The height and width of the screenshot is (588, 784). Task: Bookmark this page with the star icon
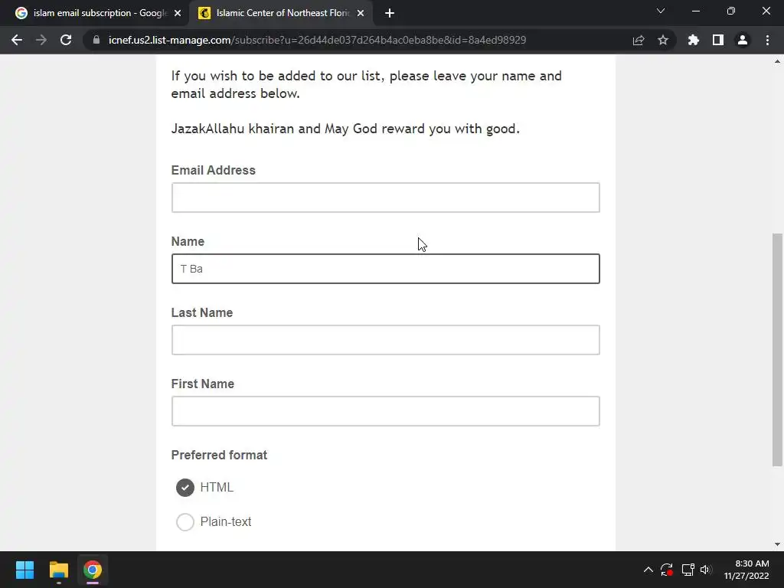pos(663,40)
